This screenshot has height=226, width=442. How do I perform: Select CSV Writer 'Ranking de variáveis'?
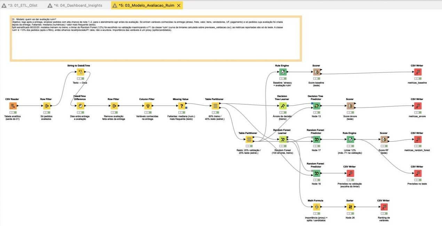pyautogui.click(x=384, y=207)
